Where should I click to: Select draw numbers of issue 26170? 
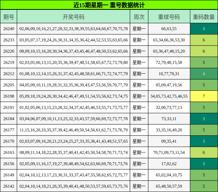pos(74,141)
